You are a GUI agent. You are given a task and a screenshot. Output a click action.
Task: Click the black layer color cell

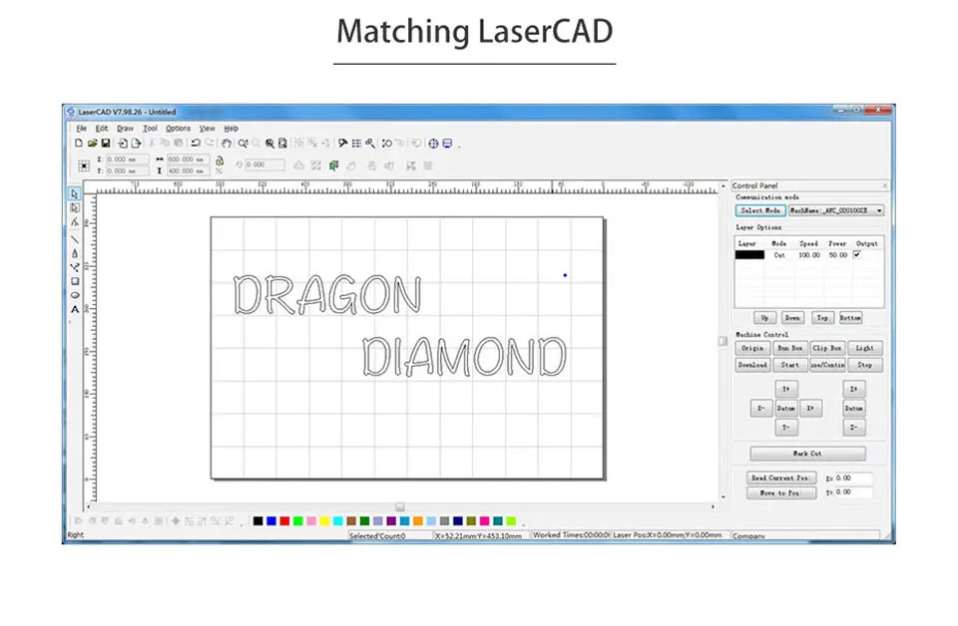(x=749, y=255)
